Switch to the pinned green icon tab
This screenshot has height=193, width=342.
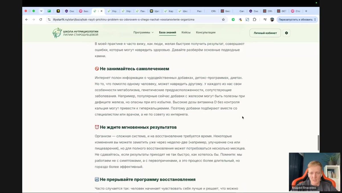(49, 11)
